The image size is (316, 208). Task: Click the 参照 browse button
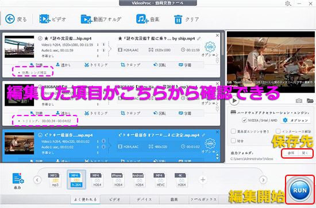pos(291,153)
